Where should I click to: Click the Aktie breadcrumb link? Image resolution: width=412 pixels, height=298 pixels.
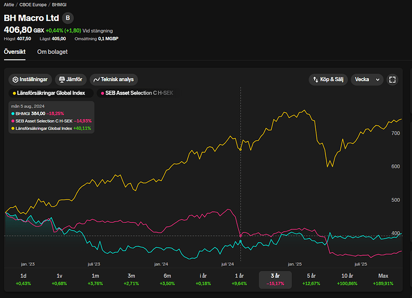click(10, 5)
